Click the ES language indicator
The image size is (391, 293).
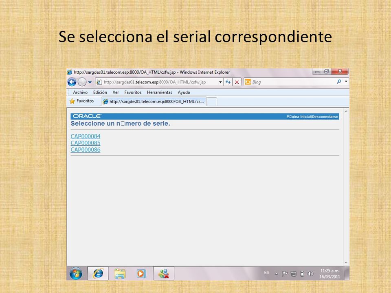coord(266,273)
